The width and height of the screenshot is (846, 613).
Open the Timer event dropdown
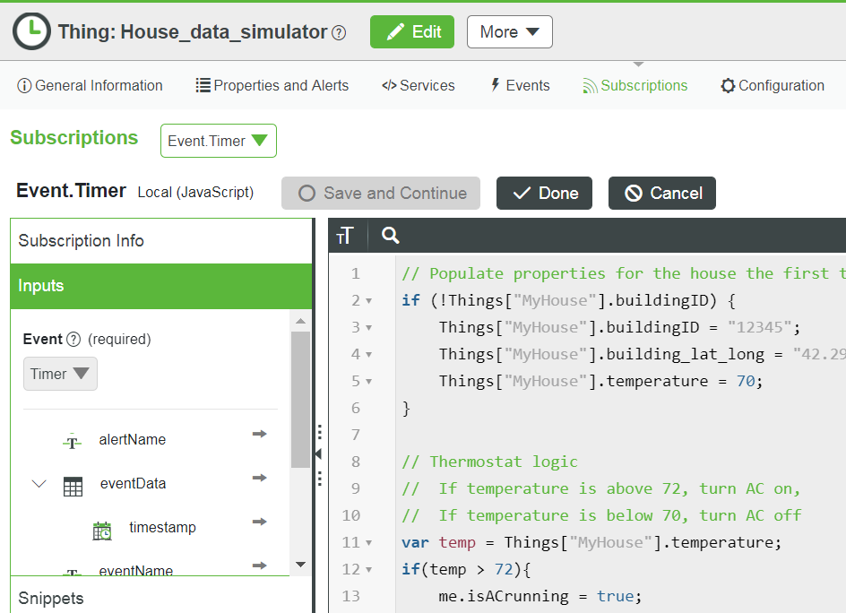coord(60,374)
